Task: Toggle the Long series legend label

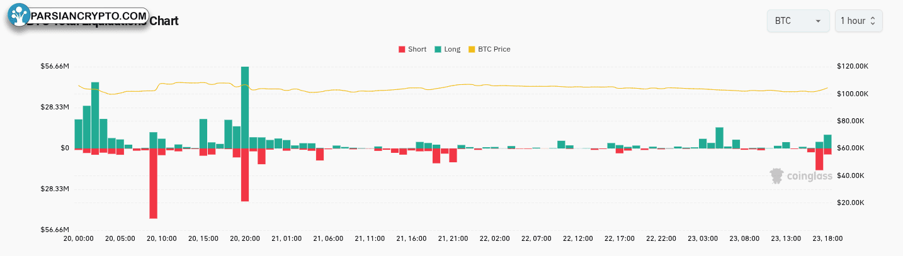Action: (x=452, y=49)
